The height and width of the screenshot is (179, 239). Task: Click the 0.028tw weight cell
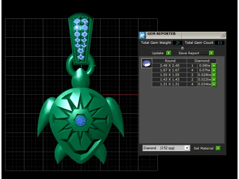click(x=205, y=75)
